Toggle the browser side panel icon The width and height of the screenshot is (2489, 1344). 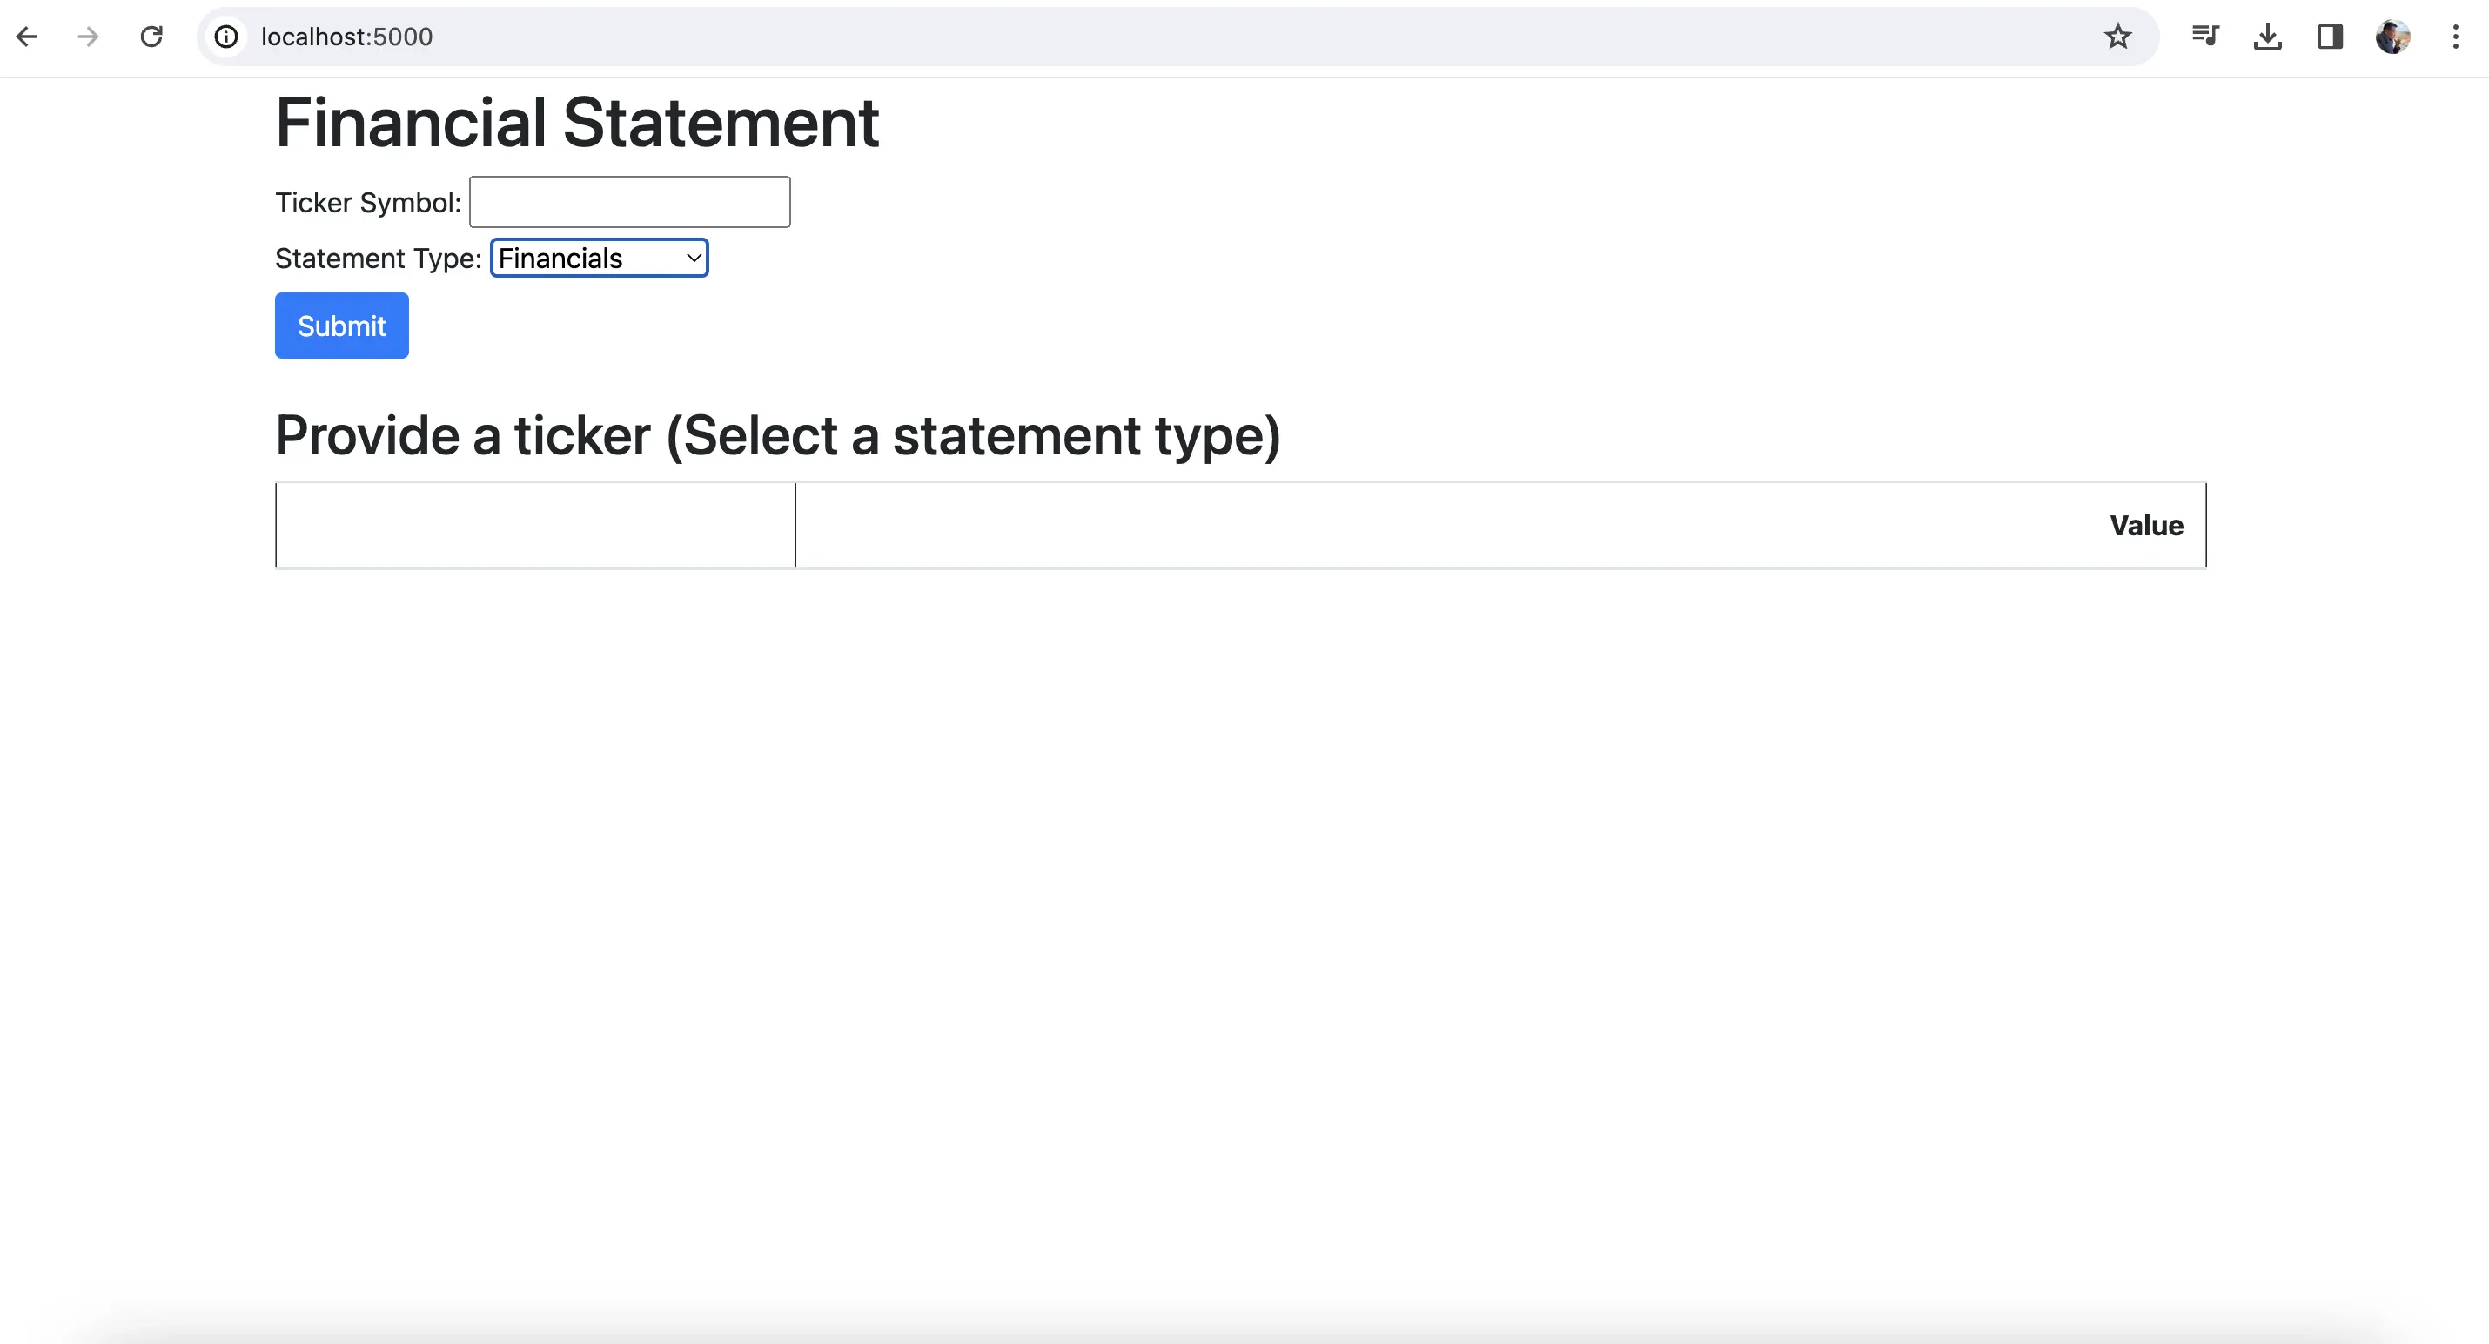2330,37
